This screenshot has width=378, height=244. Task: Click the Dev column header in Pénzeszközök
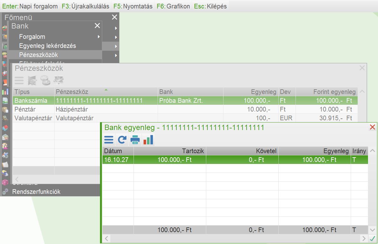click(x=287, y=92)
